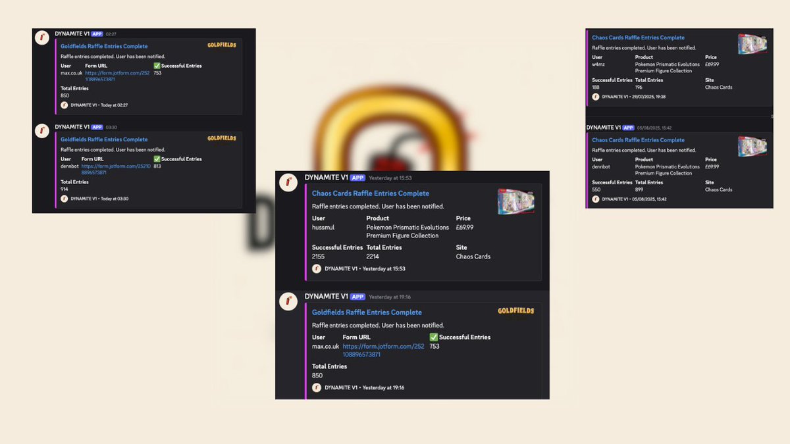Click the DYNAMITE V1 username at 02:27

point(72,34)
